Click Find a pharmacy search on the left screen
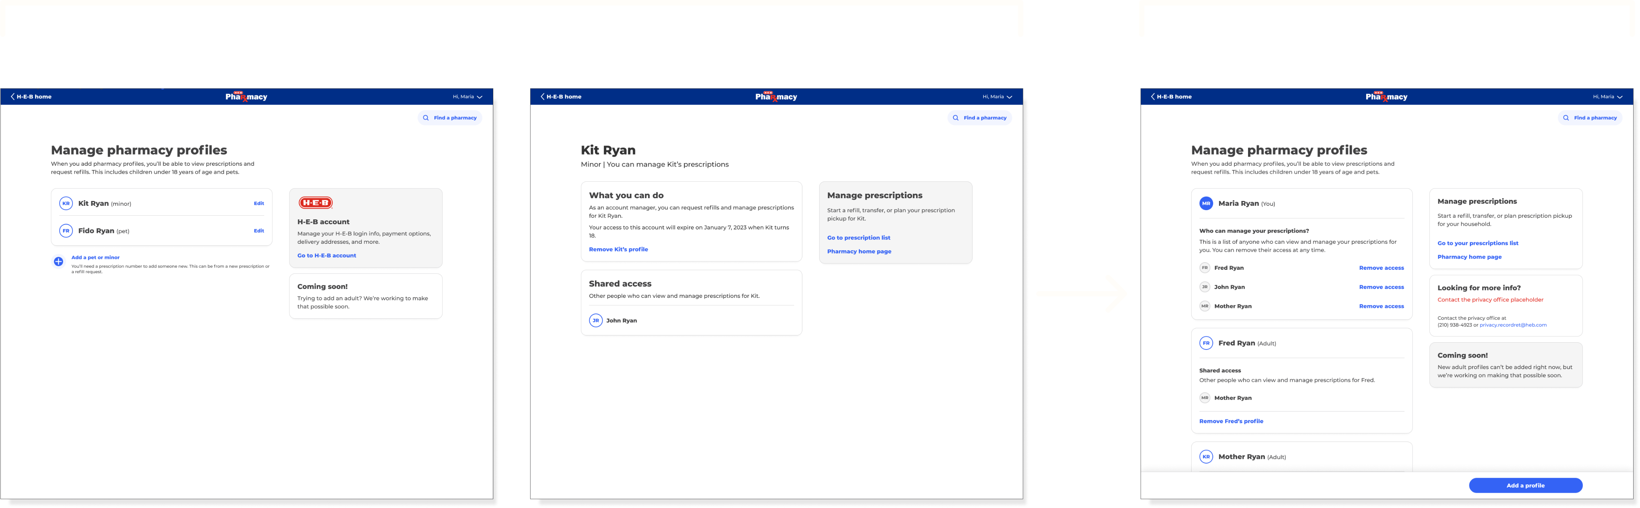Viewport: 1640px width, 508px height. point(450,118)
